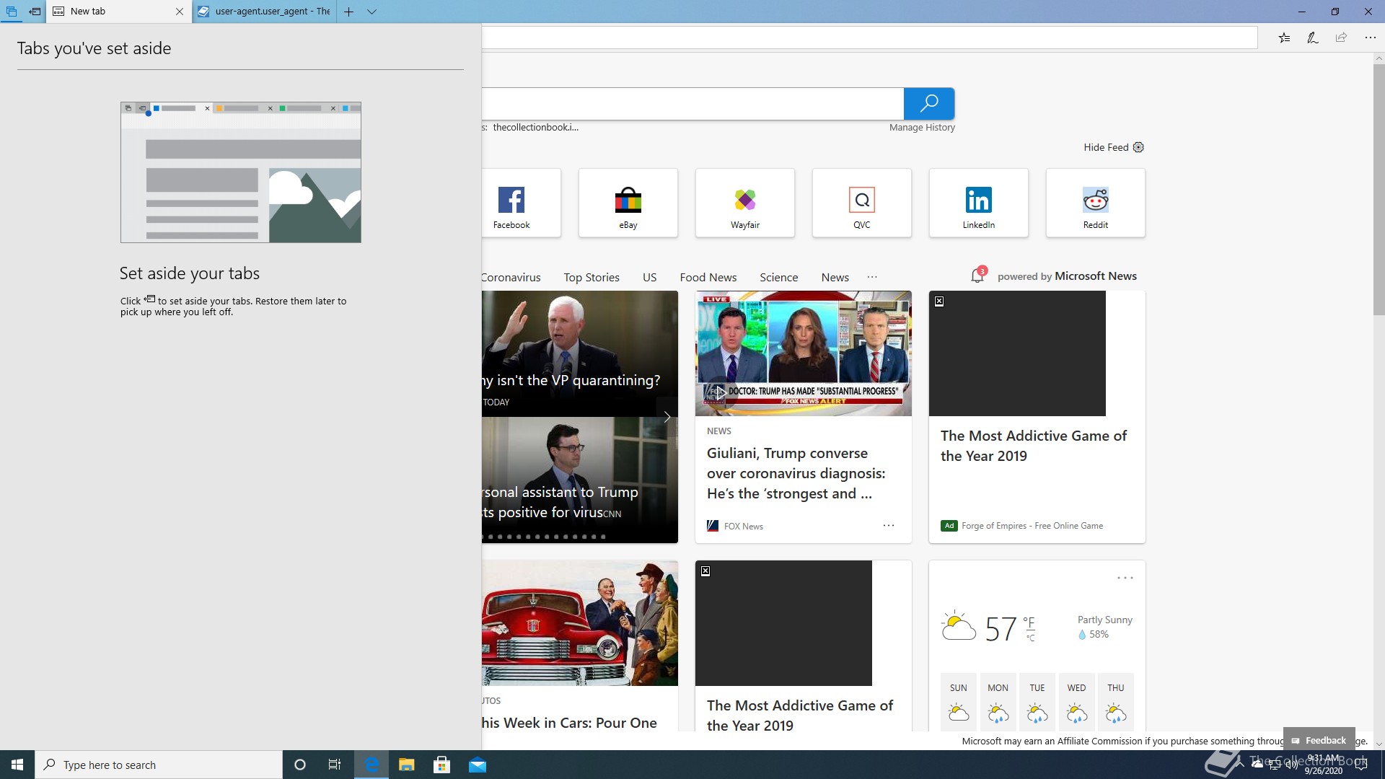Open Task View on the taskbar
1385x779 pixels.
335,765
